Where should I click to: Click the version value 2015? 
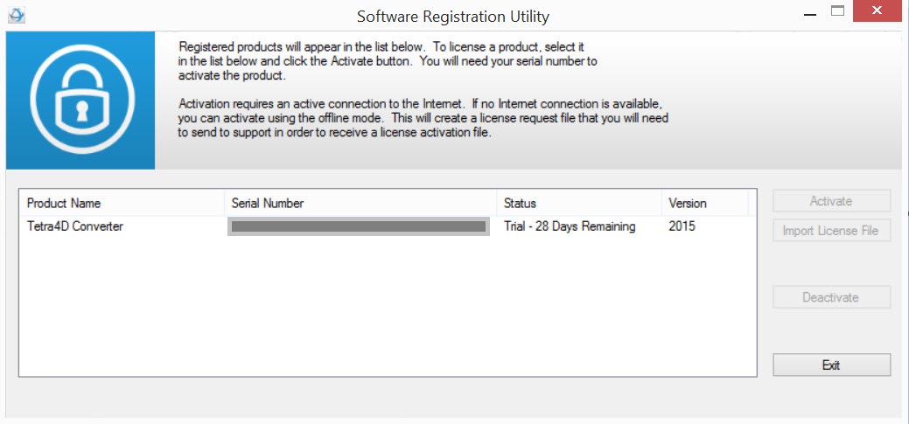[682, 226]
